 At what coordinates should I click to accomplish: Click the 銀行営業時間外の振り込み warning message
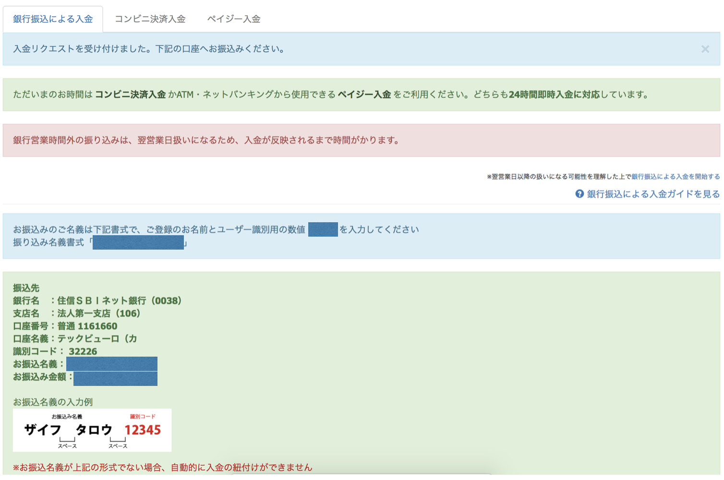coord(206,140)
